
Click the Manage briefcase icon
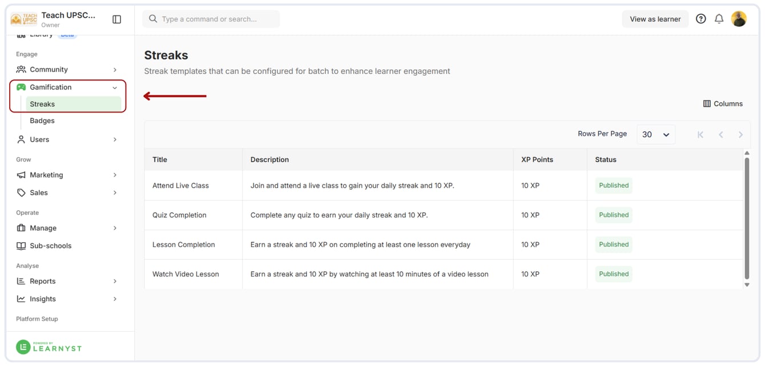(21, 228)
